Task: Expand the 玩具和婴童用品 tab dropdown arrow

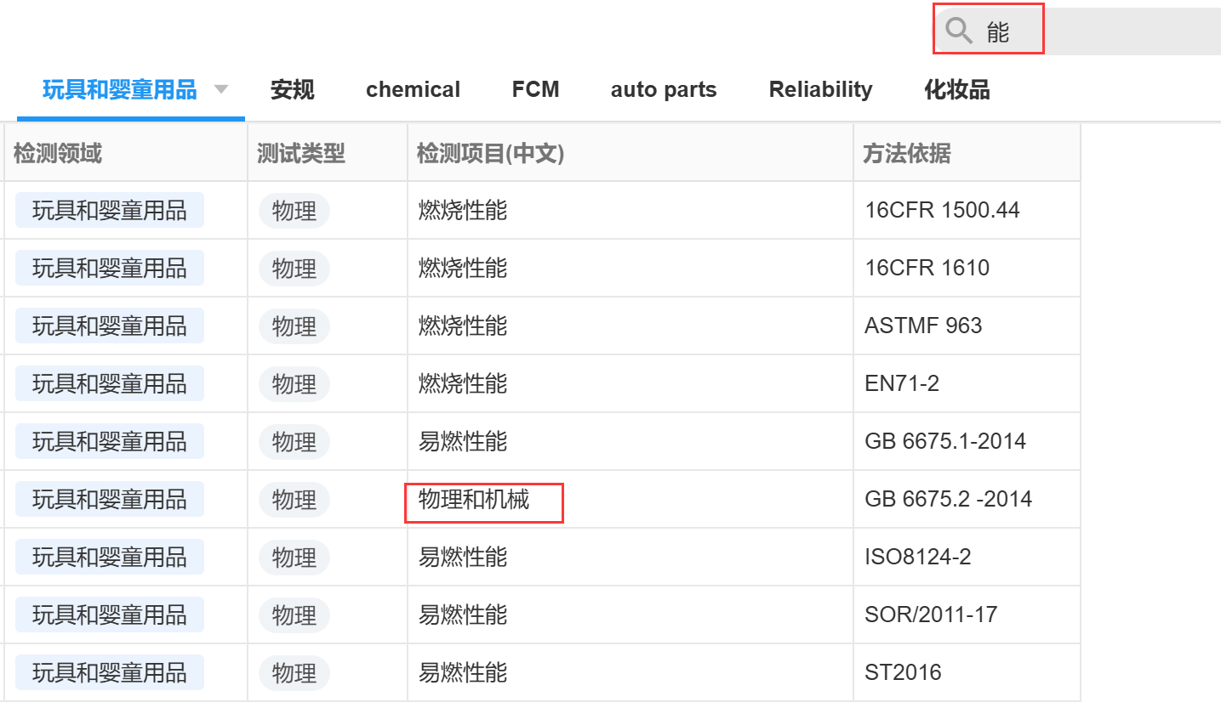Action: [221, 89]
